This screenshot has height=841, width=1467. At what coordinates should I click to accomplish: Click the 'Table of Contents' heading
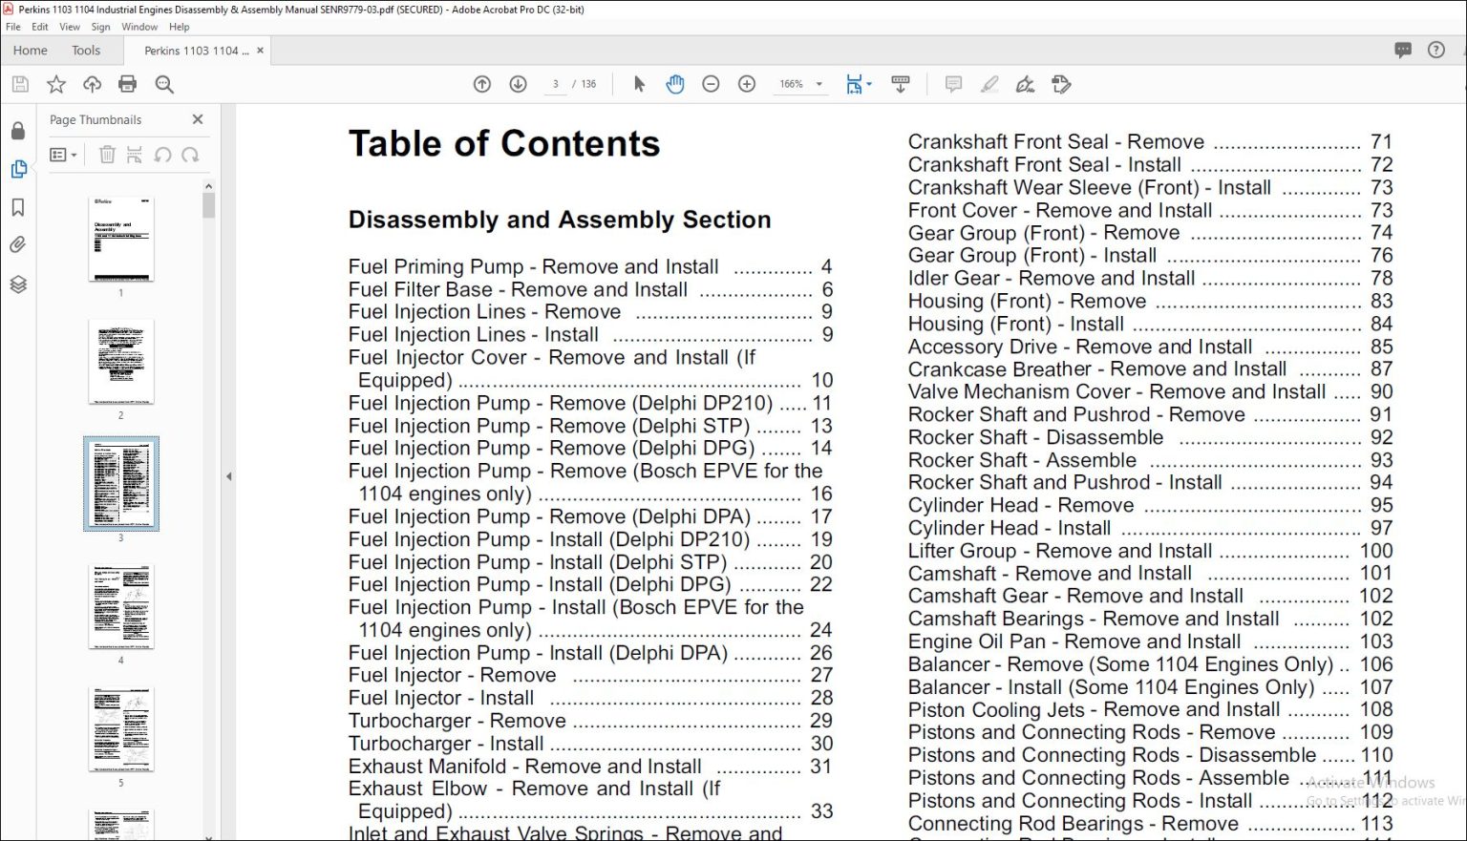(504, 143)
